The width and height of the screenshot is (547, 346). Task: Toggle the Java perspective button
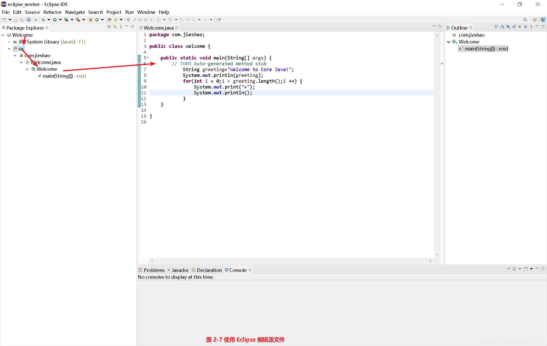543,20
